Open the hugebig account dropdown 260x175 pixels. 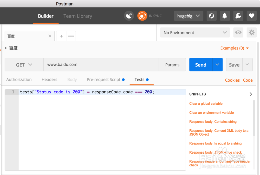pos(188,16)
